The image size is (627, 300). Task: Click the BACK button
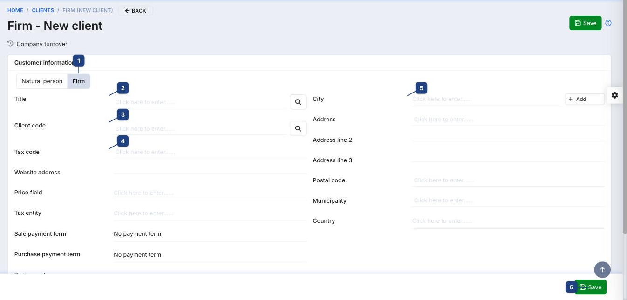[136, 11]
